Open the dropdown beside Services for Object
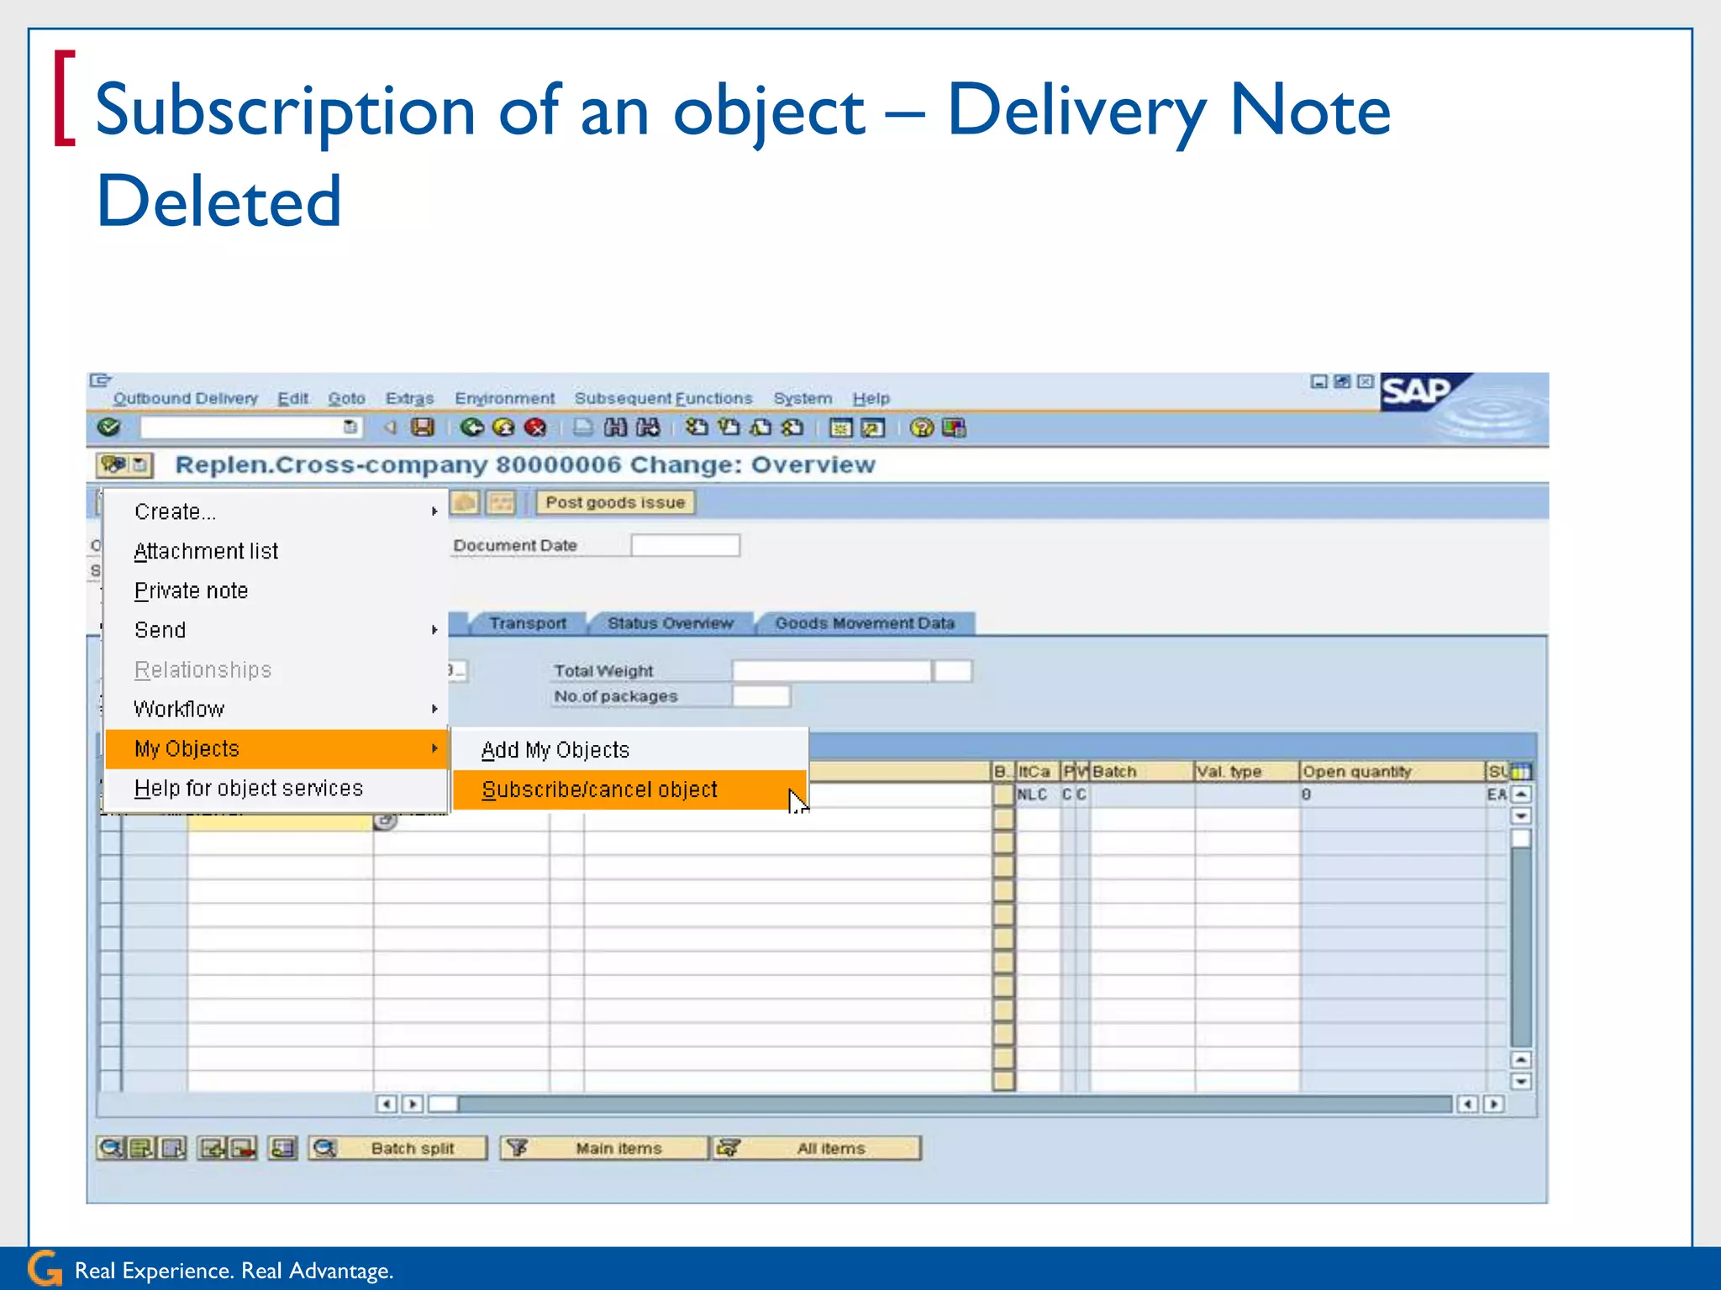This screenshot has height=1290, width=1721. [140, 464]
